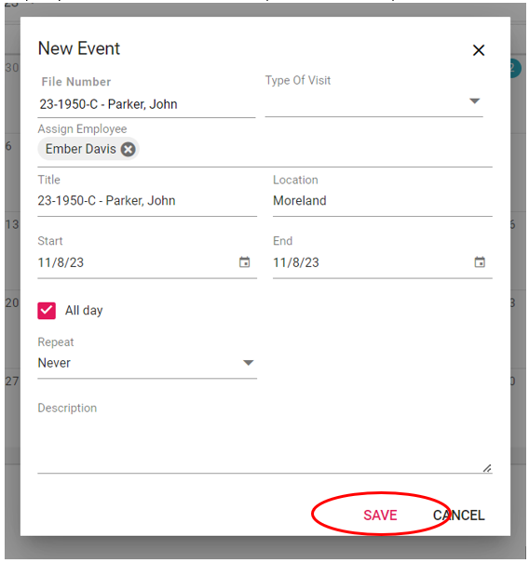This screenshot has height=563, width=529.
Task: Click the Assign Employee field empty area
Action: [316, 149]
